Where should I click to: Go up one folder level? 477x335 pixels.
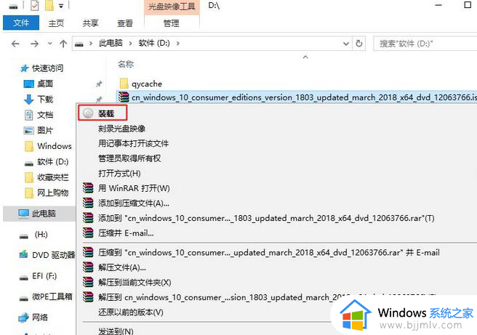click(63, 44)
